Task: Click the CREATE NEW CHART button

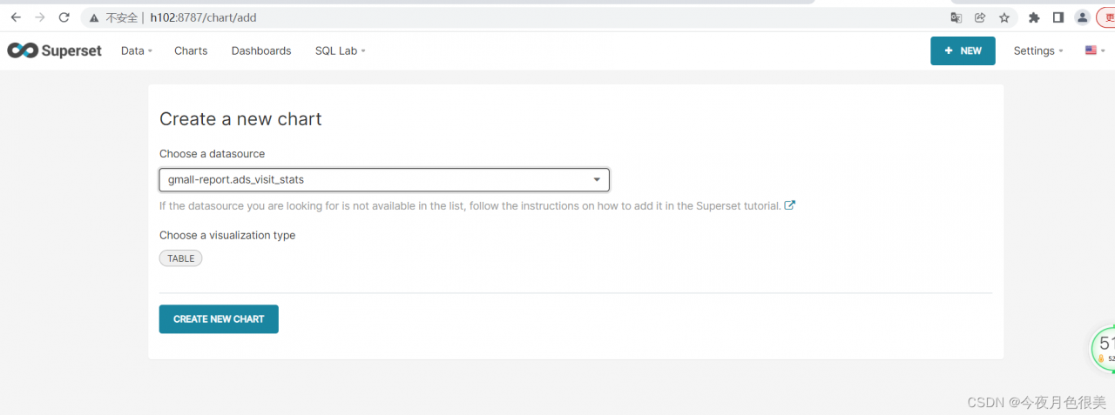Action: point(219,319)
